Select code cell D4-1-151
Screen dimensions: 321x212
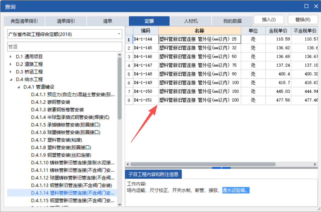click(x=146, y=100)
